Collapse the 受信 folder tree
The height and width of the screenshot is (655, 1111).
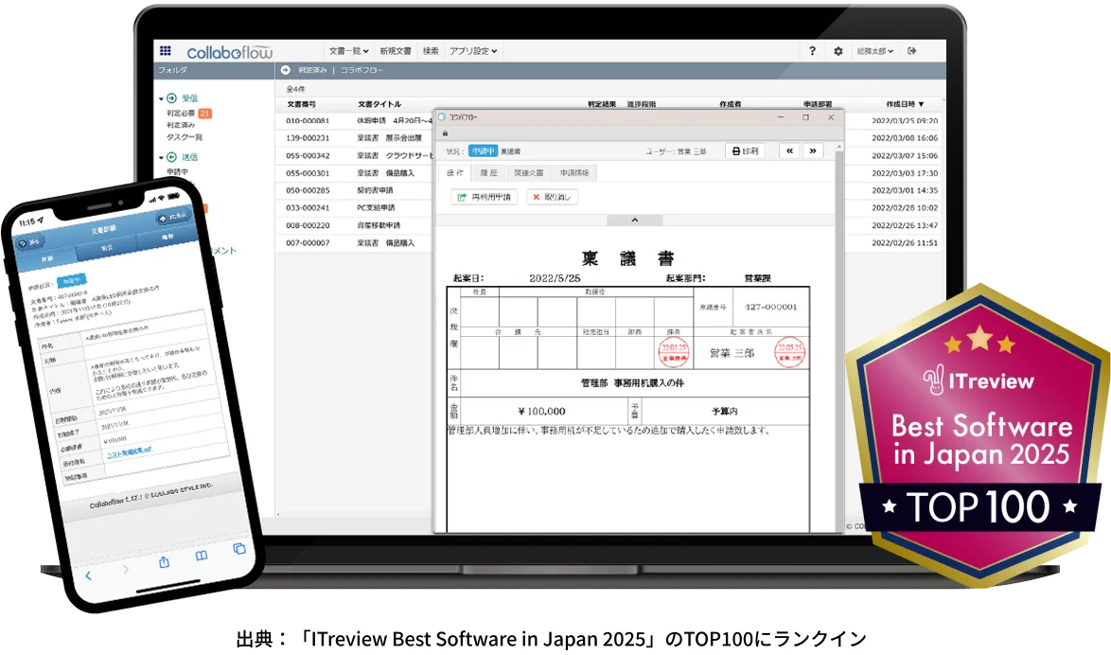click(162, 98)
